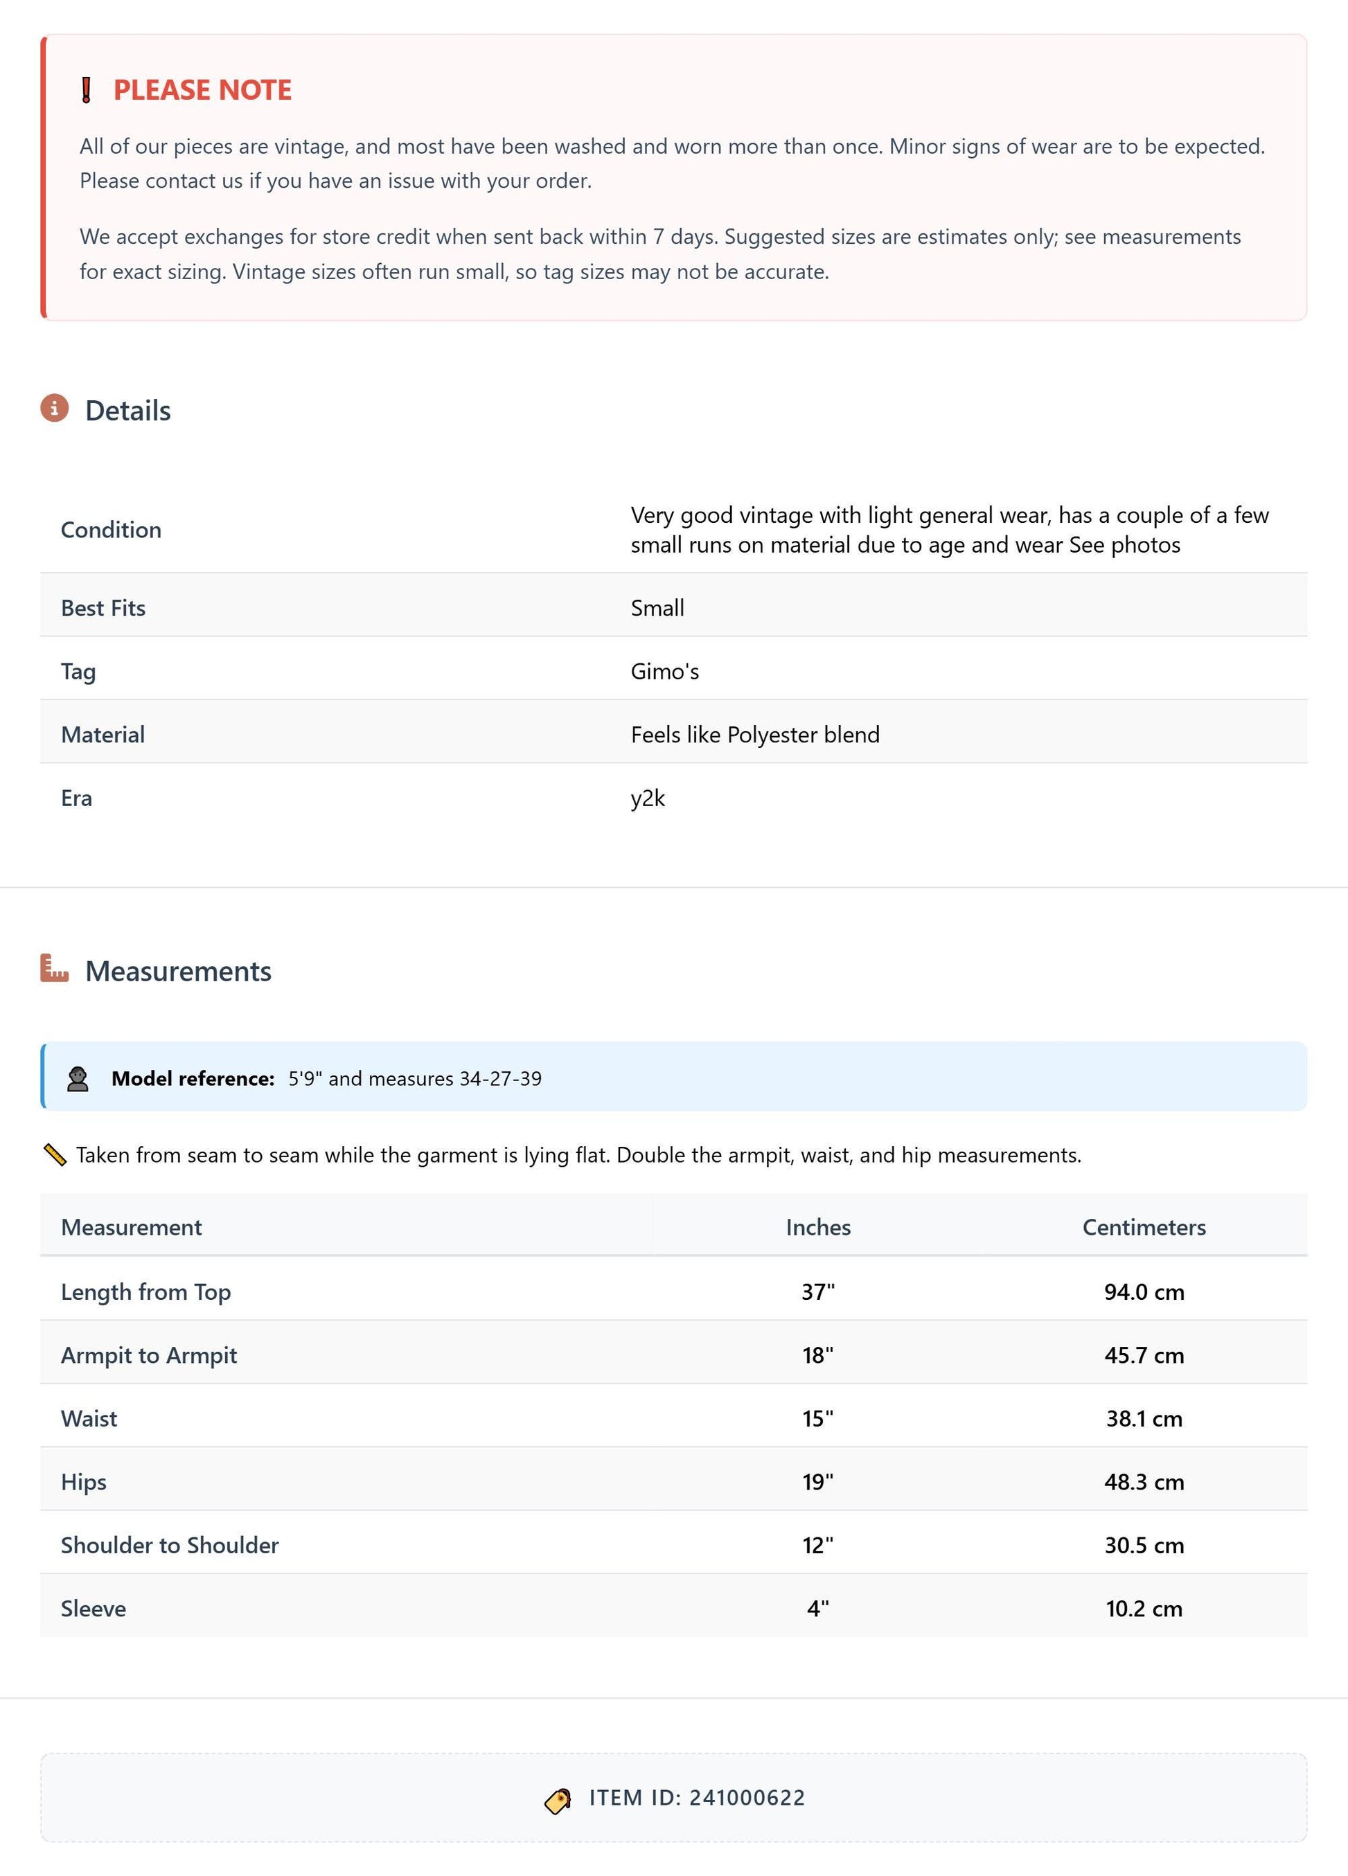1348x1876 pixels.
Task: Click the Details section heading
Action: click(128, 410)
